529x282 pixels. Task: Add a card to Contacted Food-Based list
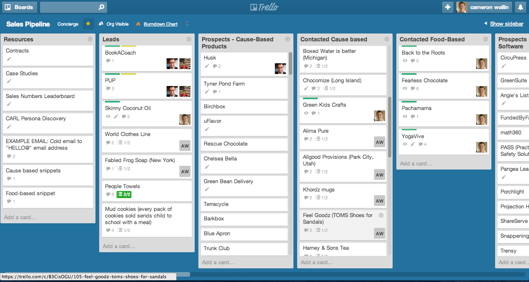coord(416,163)
